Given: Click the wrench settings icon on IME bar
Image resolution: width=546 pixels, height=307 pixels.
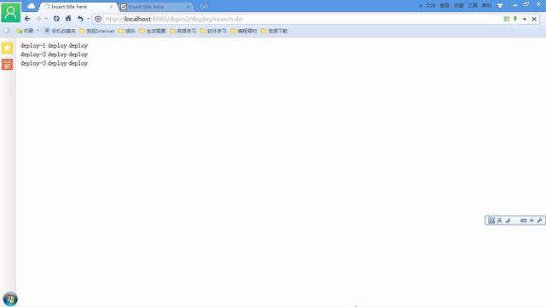Looking at the screenshot, I should pos(539,220).
